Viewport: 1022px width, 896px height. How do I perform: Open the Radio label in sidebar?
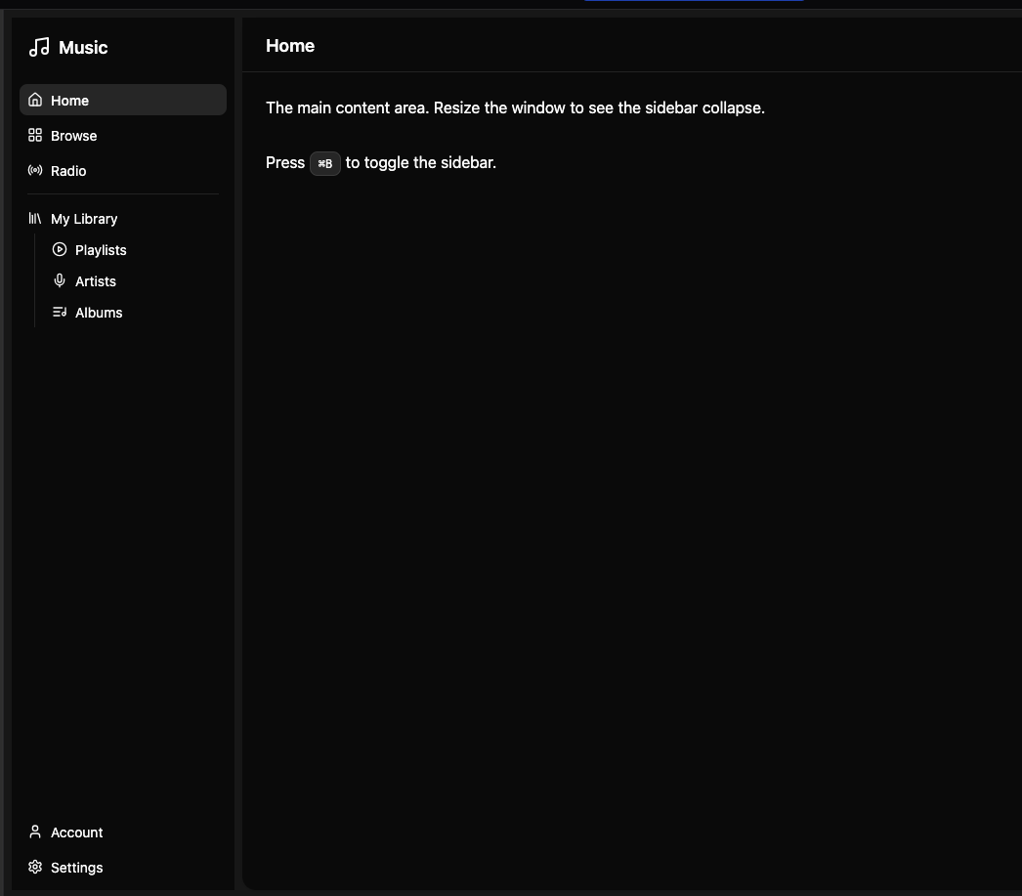point(68,171)
